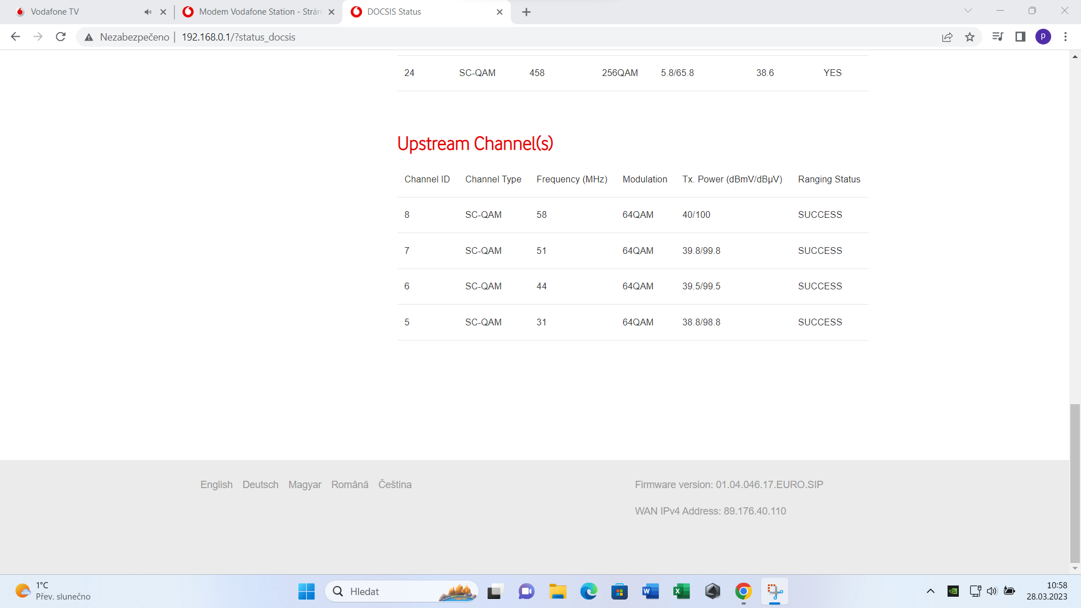The height and width of the screenshot is (608, 1081).
Task: Click the address bar URL
Action: (238, 37)
